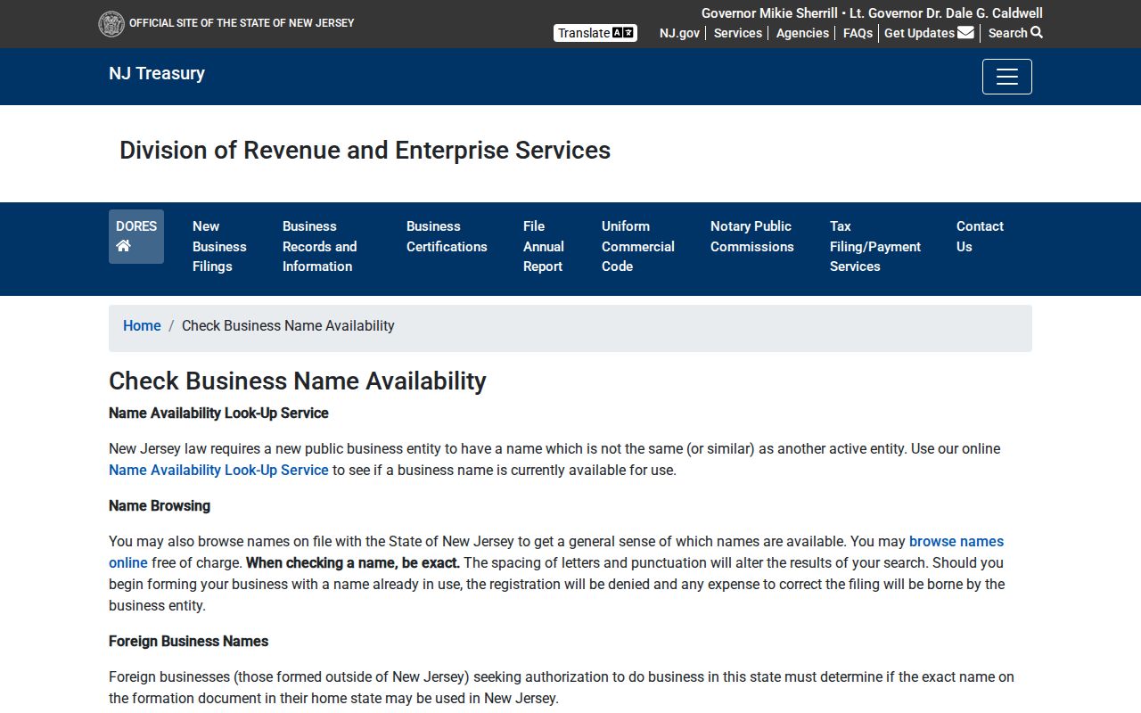
Task: Open Business Records and Information menu
Action: pyautogui.click(x=320, y=246)
